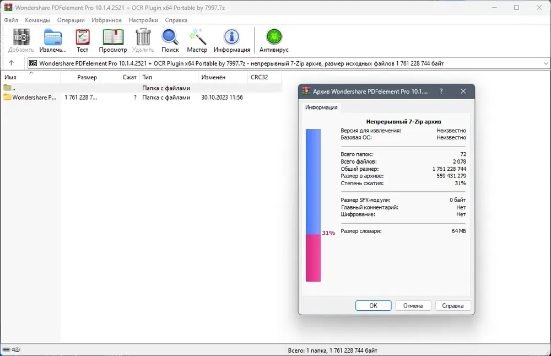Click the Шифрование Нет value
The width and height of the screenshot is (551, 356).
pyautogui.click(x=461, y=214)
